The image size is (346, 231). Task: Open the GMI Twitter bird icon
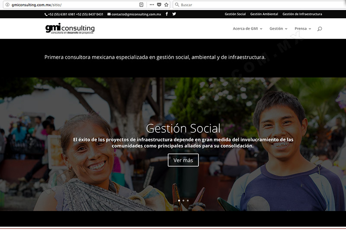[x=174, y=14]
